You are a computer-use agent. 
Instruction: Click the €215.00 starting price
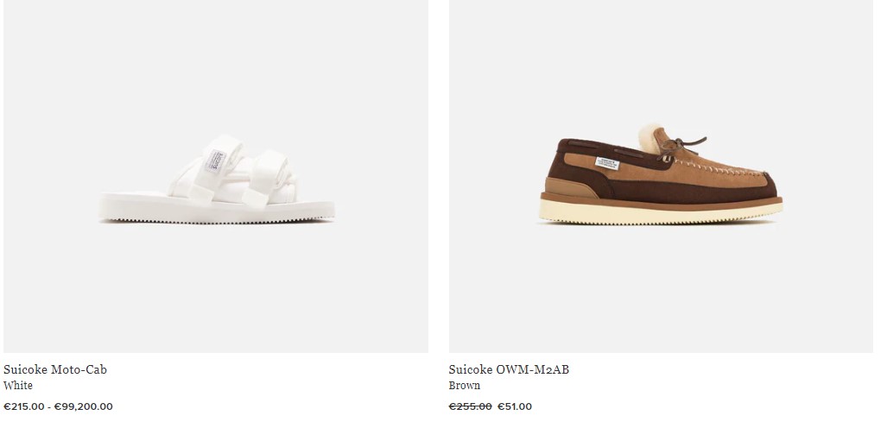tap(24, 406)
